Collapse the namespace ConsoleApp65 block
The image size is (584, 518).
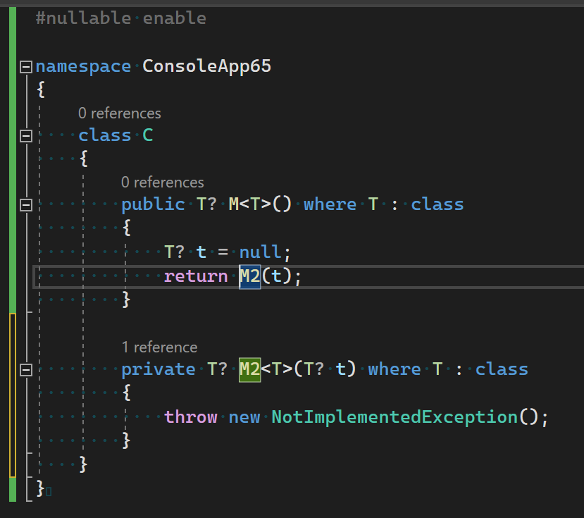tap(25, 67)
